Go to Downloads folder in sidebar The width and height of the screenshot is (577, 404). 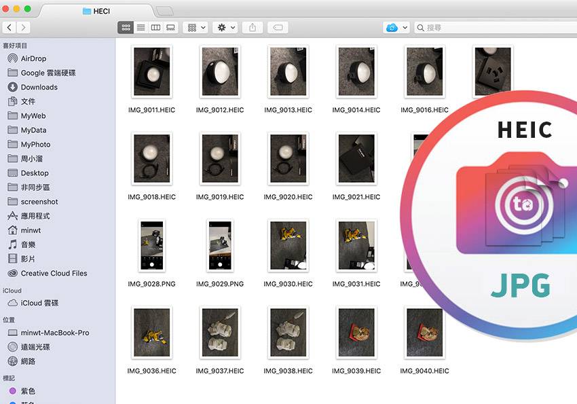pos(39,87)
